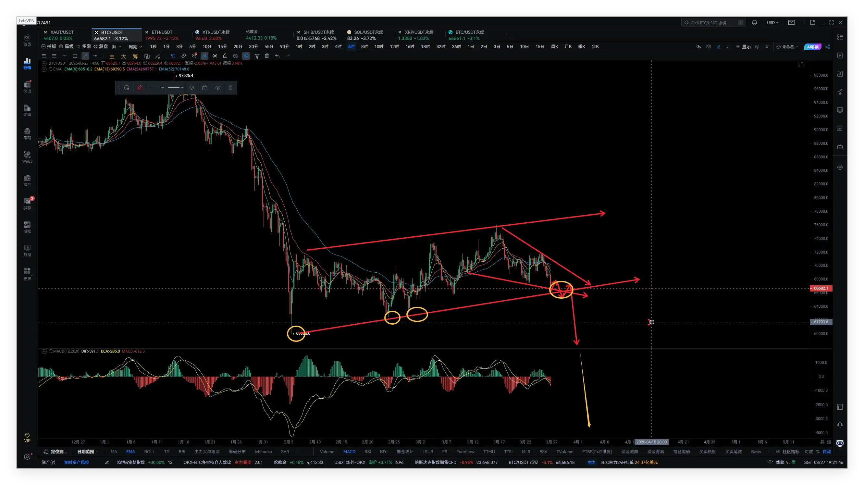Collapse the EMA indicator legend toggle
The height and width of the screenshot is (485, 864).
tap(44, 69)
